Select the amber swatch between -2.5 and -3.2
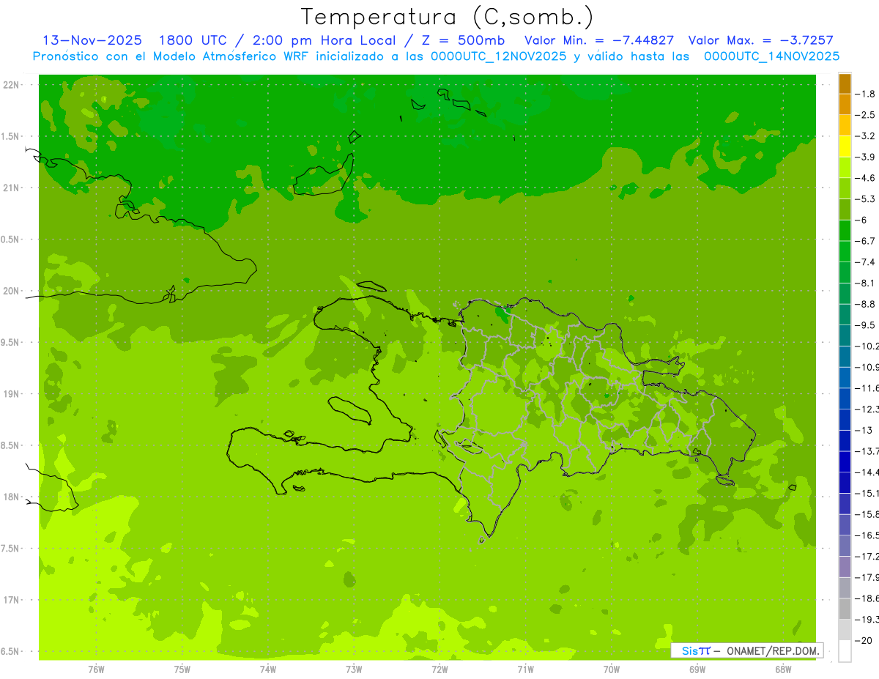This screenshot has width=879, height=679. point(845,126)
